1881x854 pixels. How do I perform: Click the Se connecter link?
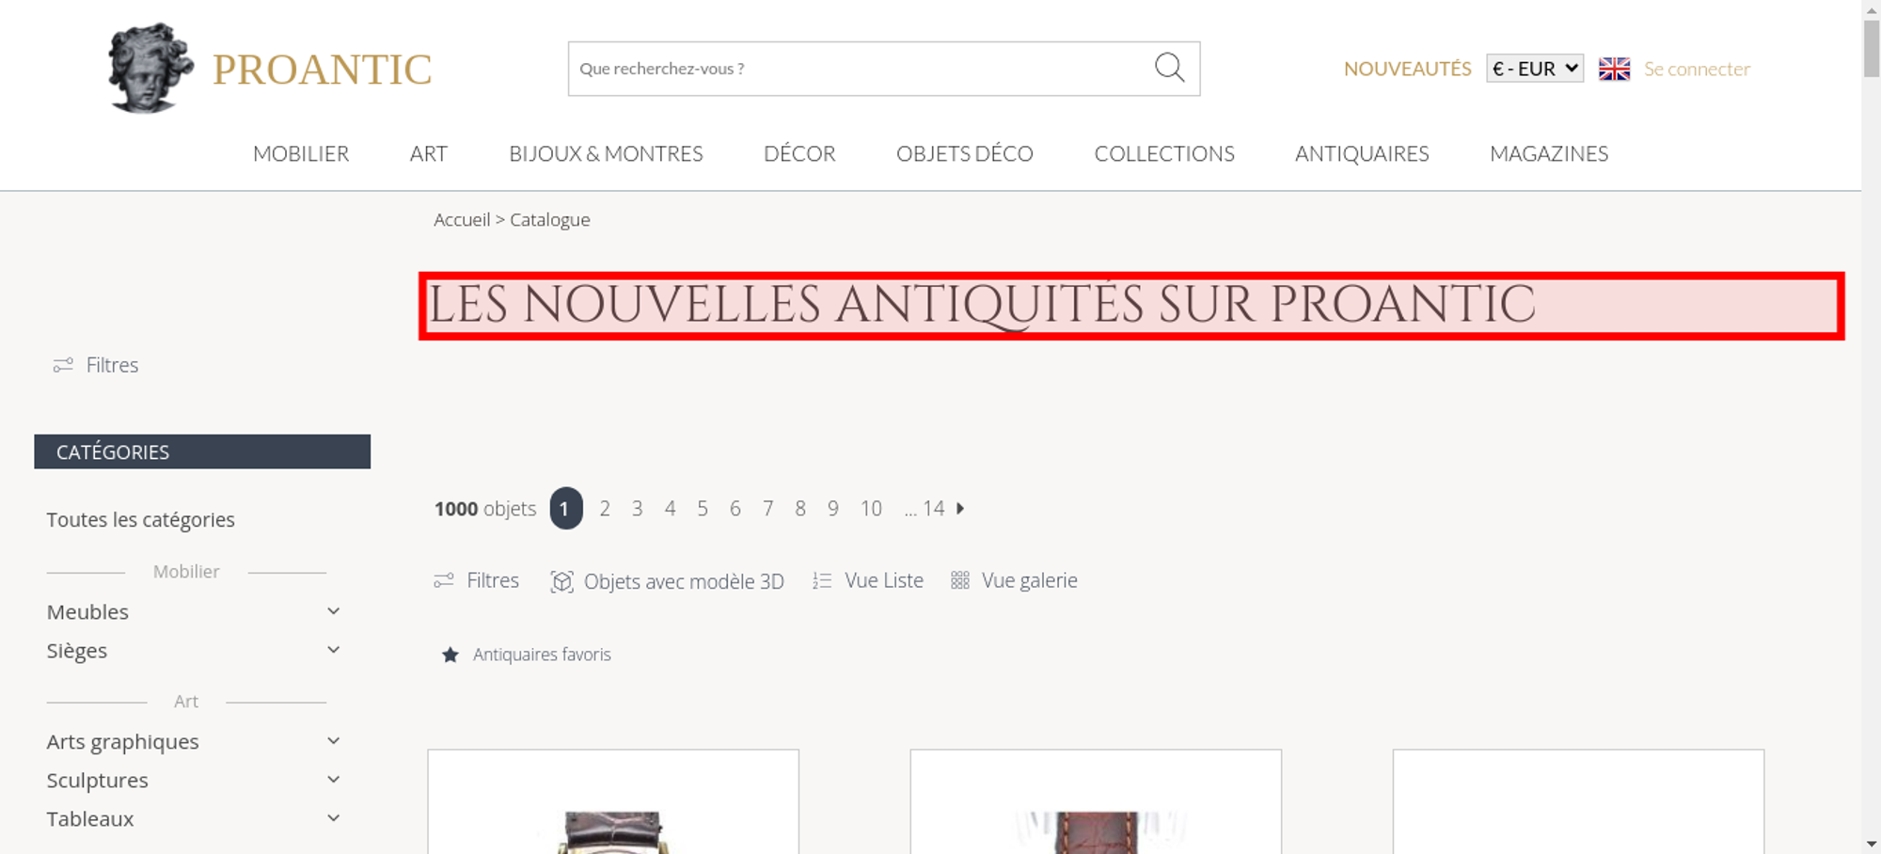pyautogui.click(x=1697, y=69)
